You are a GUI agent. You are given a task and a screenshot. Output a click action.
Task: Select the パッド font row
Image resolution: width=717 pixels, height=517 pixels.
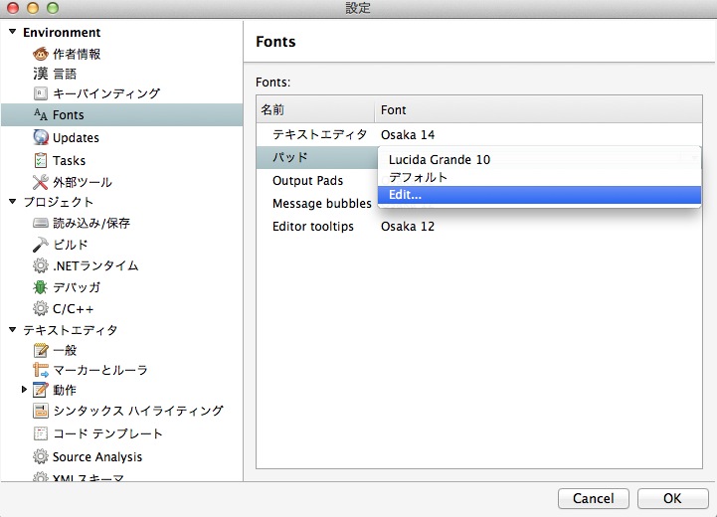click(316, 157)
